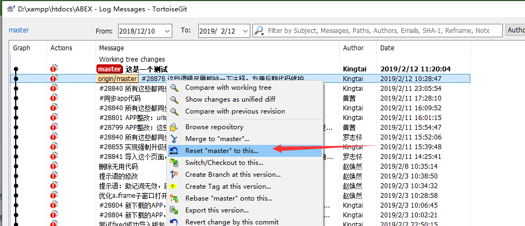Choose Revert change by this commit
The width and height of the screenshot is (525, 226).
point(232,222)
